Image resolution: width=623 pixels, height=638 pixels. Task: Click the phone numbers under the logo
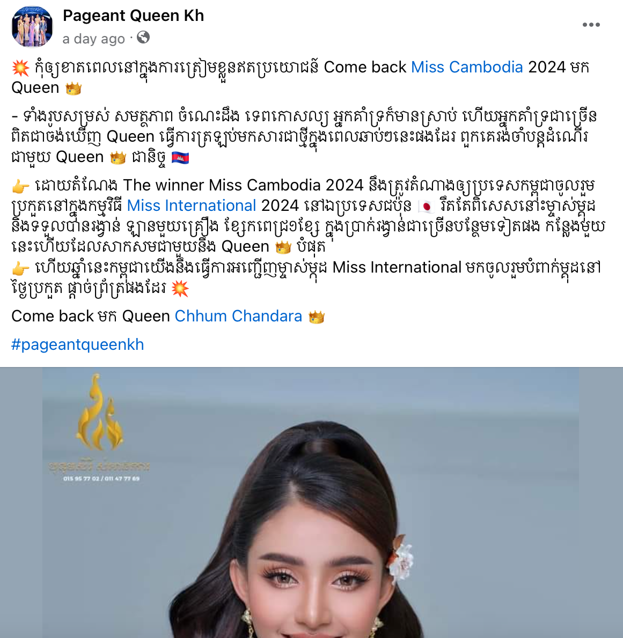tap(101, 479)
